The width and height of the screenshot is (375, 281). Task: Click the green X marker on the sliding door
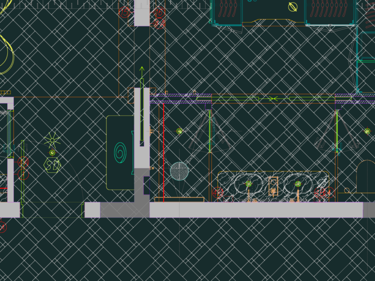273,99
